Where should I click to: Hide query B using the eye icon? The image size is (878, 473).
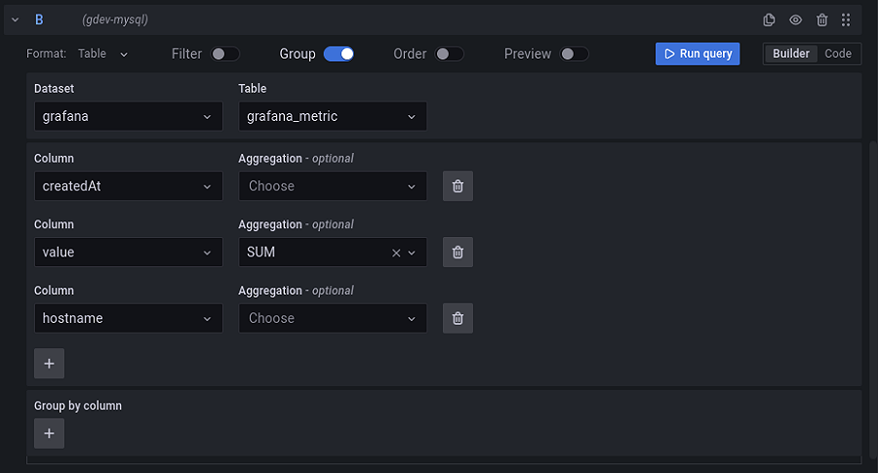795,20
